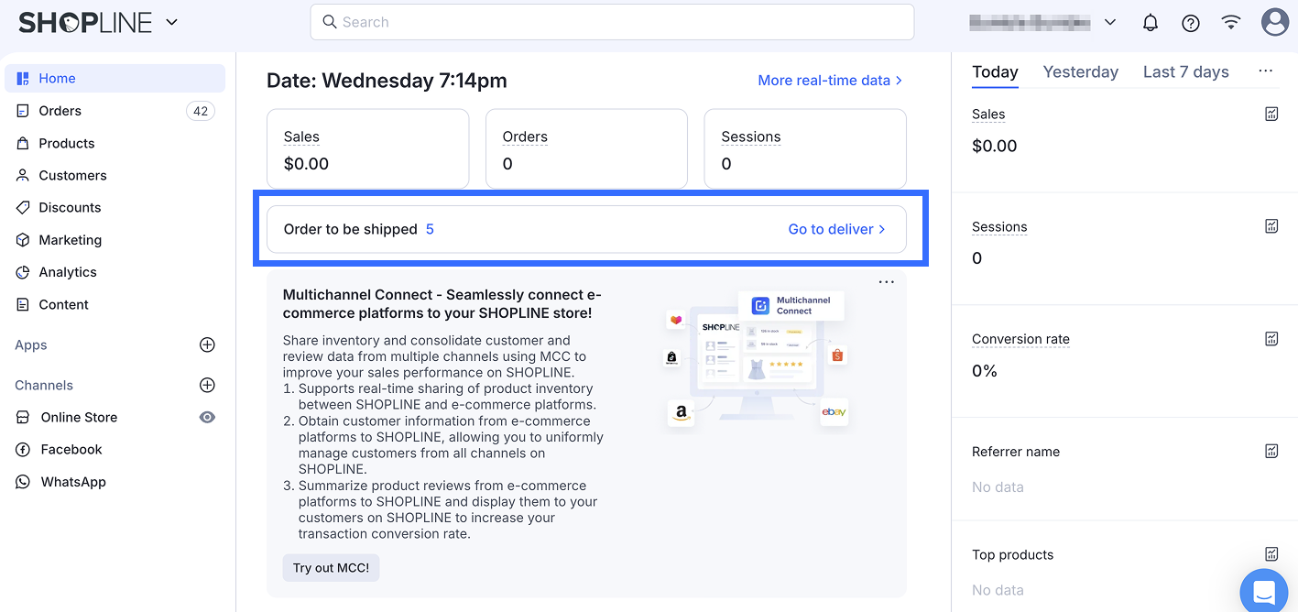1298x612 pixels.
Task: Click into the Search field
Action: pos(612,22)
